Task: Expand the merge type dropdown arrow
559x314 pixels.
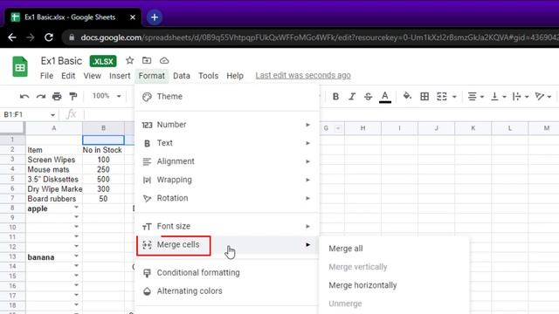Action: pos(454,97)
